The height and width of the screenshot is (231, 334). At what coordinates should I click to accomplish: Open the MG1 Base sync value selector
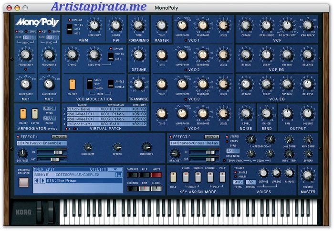coord(30,37)
